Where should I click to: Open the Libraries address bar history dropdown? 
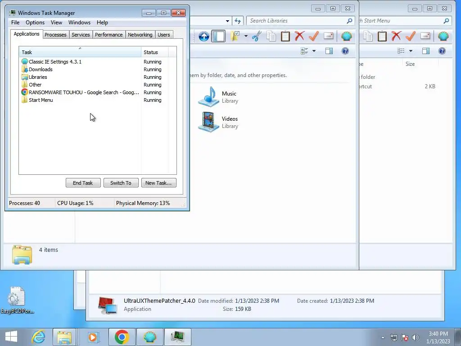(x=227, y=21)
